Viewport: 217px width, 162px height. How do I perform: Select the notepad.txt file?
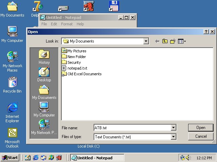(75, 68)
